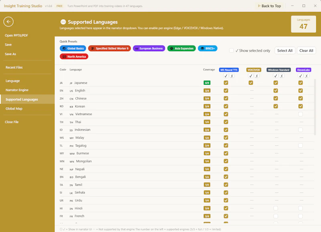Screen dimensions: 321x232
Task: Click the Sinhala language row name
Action: click(79, 192)
